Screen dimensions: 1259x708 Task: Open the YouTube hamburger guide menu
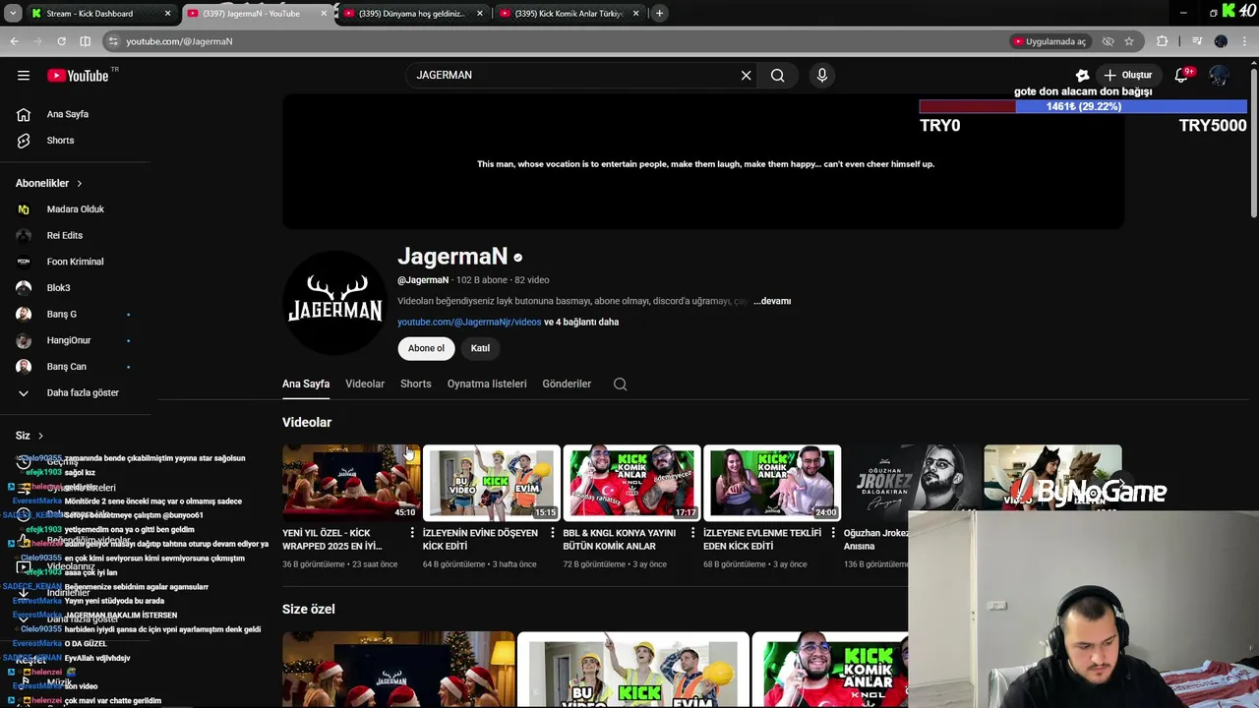24,76
